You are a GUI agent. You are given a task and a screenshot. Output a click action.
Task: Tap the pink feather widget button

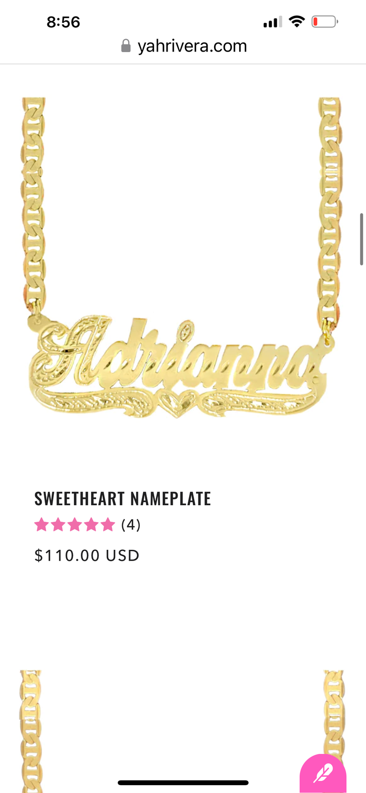pyautogui.click(x=323, y=773)
